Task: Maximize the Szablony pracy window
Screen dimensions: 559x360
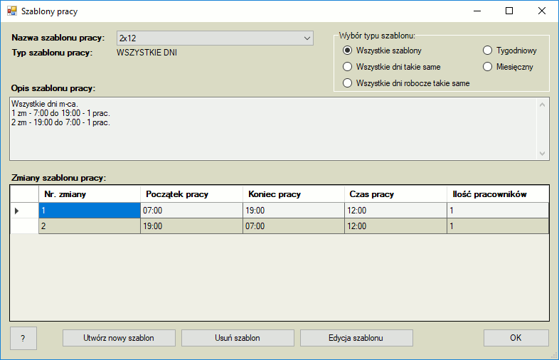Action: click(x=509, y=11)
